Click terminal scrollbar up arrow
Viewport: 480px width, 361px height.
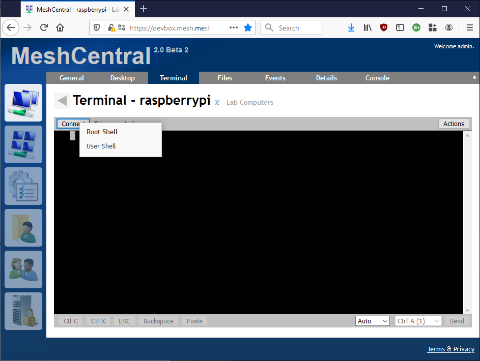(467, 136)
